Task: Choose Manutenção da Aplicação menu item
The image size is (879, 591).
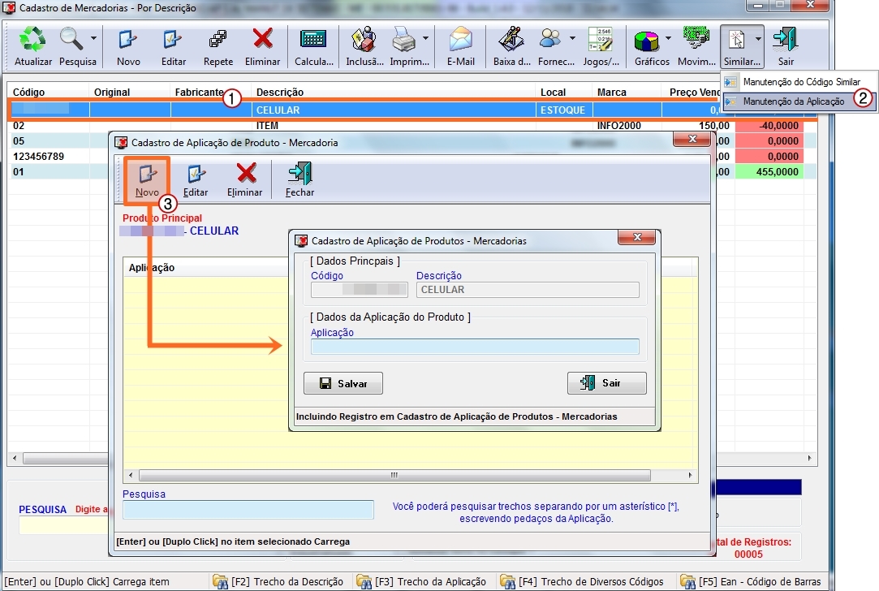Action: (793, 101)
